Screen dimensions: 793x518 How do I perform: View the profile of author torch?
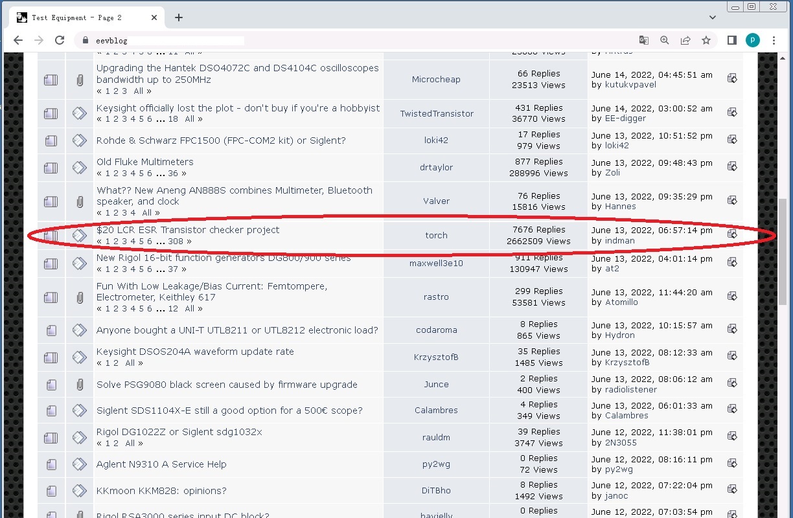coord(436,236)
